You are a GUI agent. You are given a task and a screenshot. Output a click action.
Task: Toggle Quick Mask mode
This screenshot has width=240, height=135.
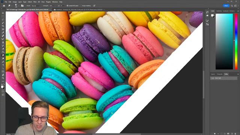3,91
